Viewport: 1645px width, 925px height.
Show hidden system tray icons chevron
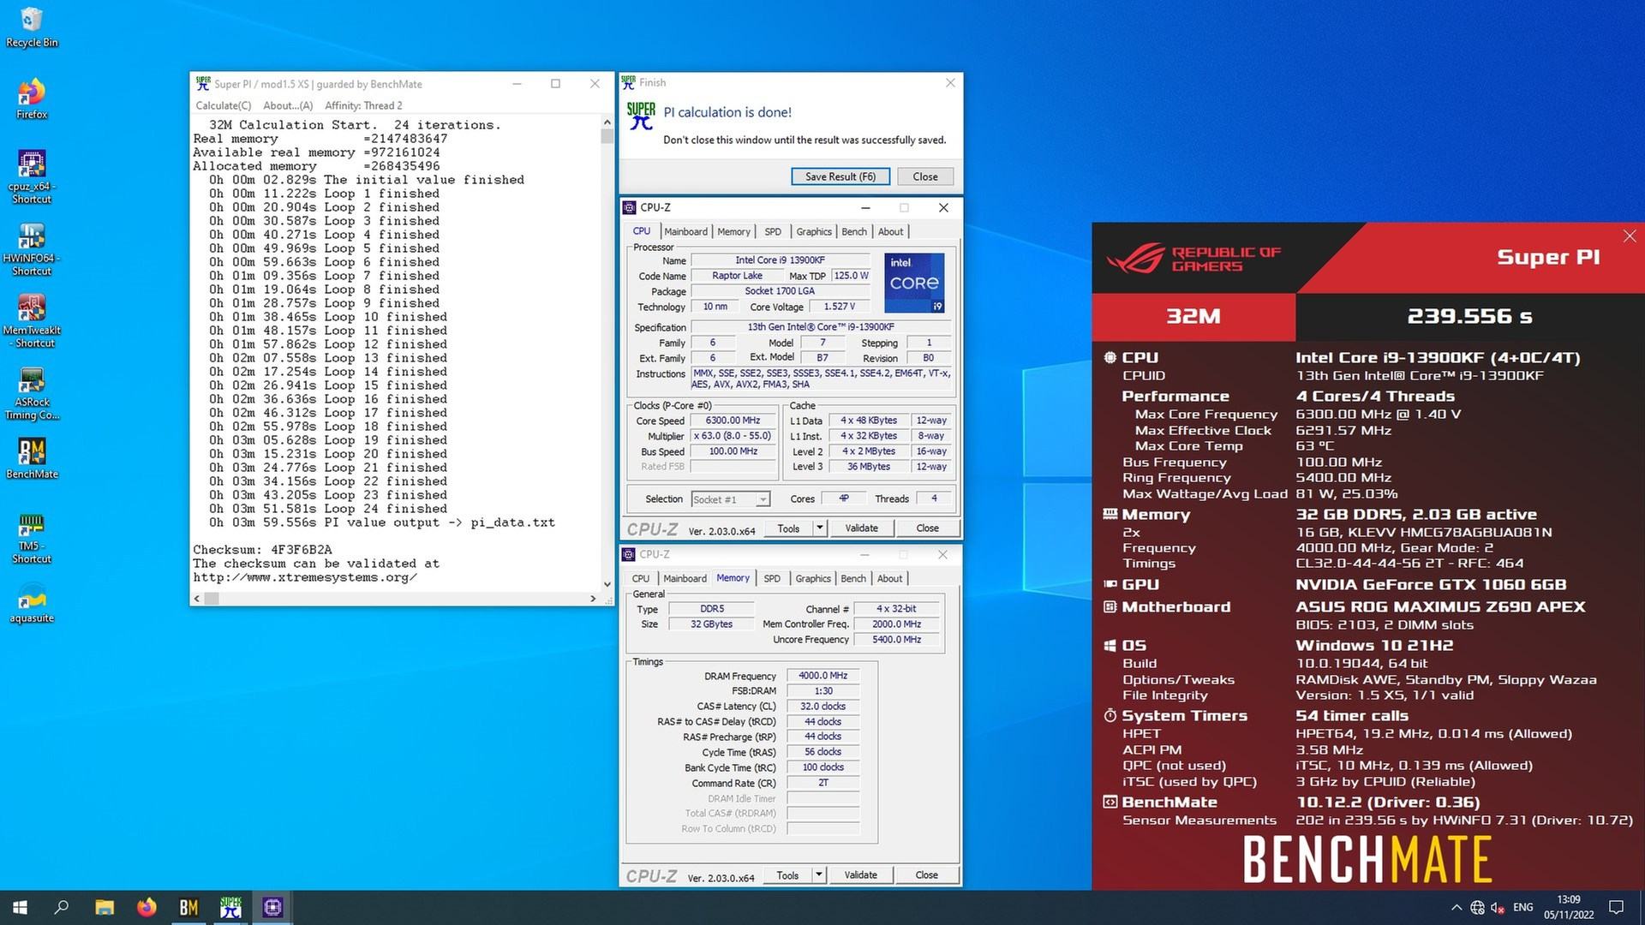click(x=1457, y=907)
